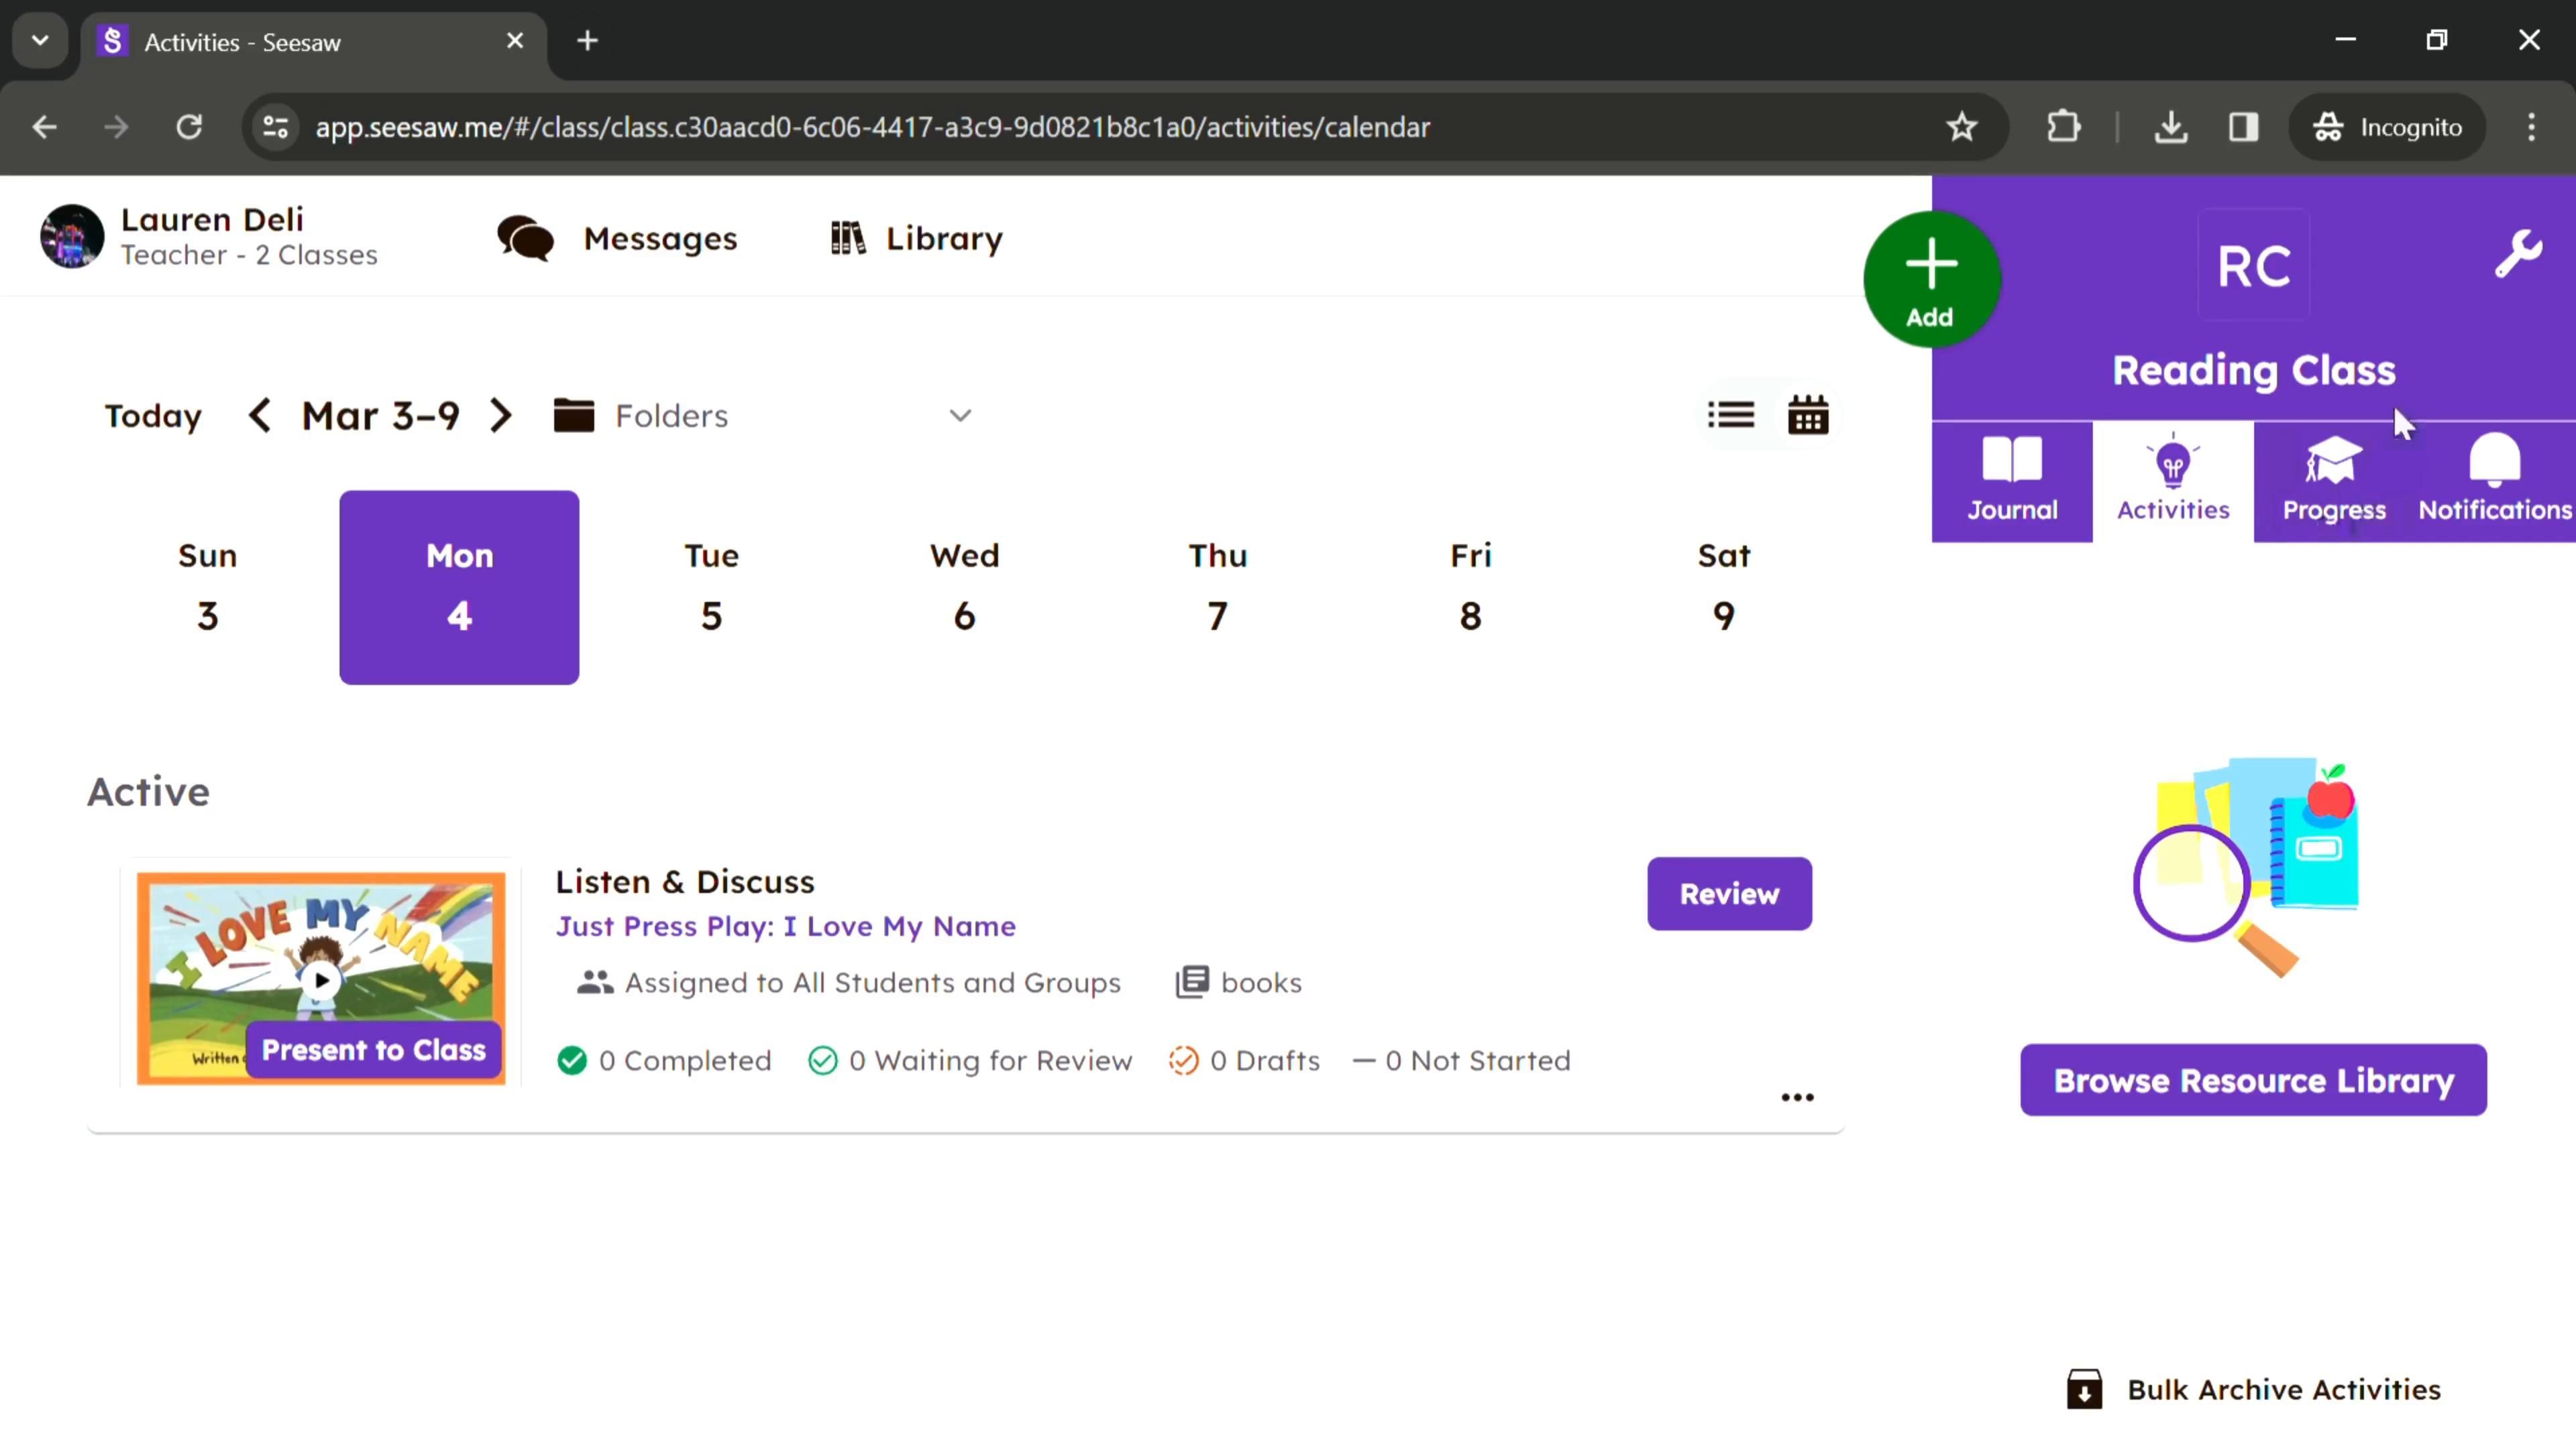Browse the Resource Library
Viewport: 2576px width, 1448px height.
tap(2254, 1080)
